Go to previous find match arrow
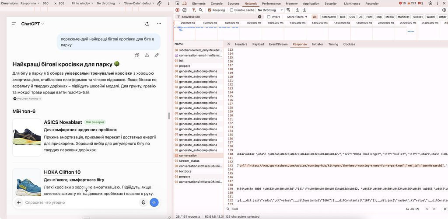448x219 pixels. click(427, 209)
